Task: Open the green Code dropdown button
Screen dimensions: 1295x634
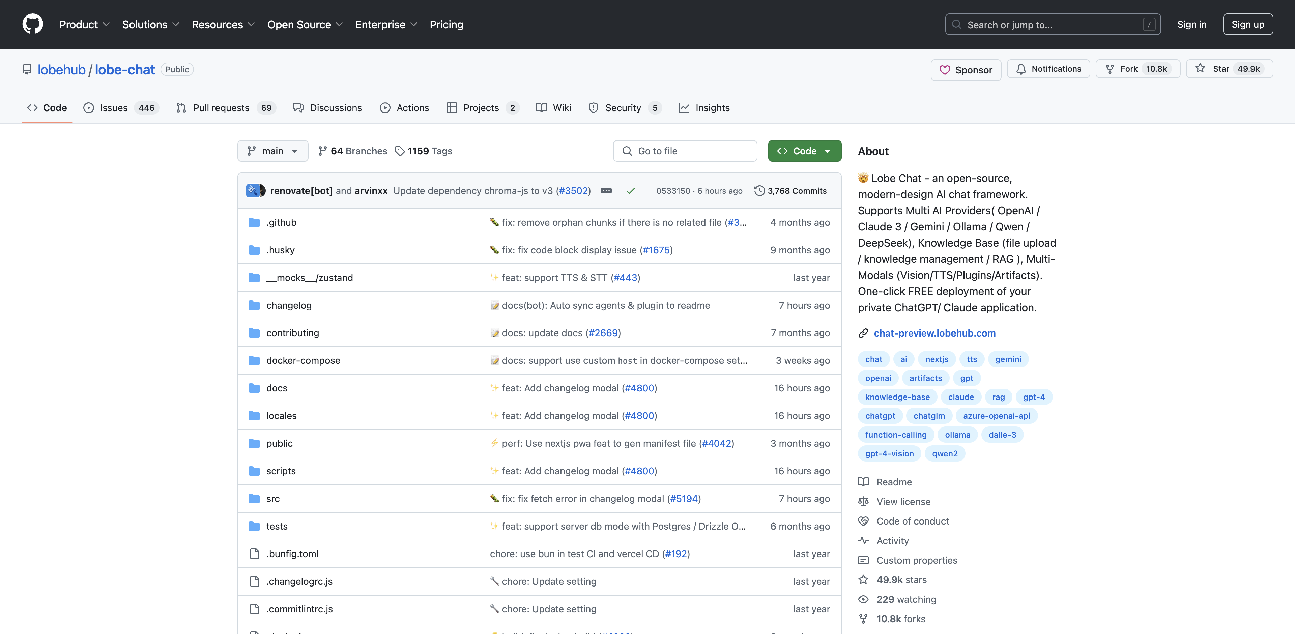Action: coord(804,151)
